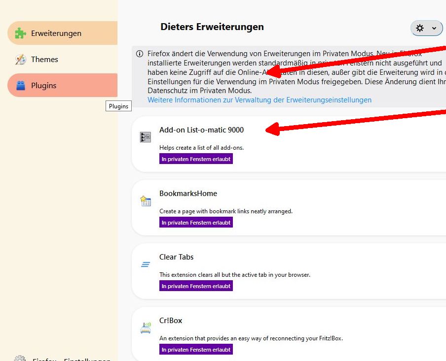
Task: Open the Erweiterungen sidebar category
Action: (x=63, y=33)
